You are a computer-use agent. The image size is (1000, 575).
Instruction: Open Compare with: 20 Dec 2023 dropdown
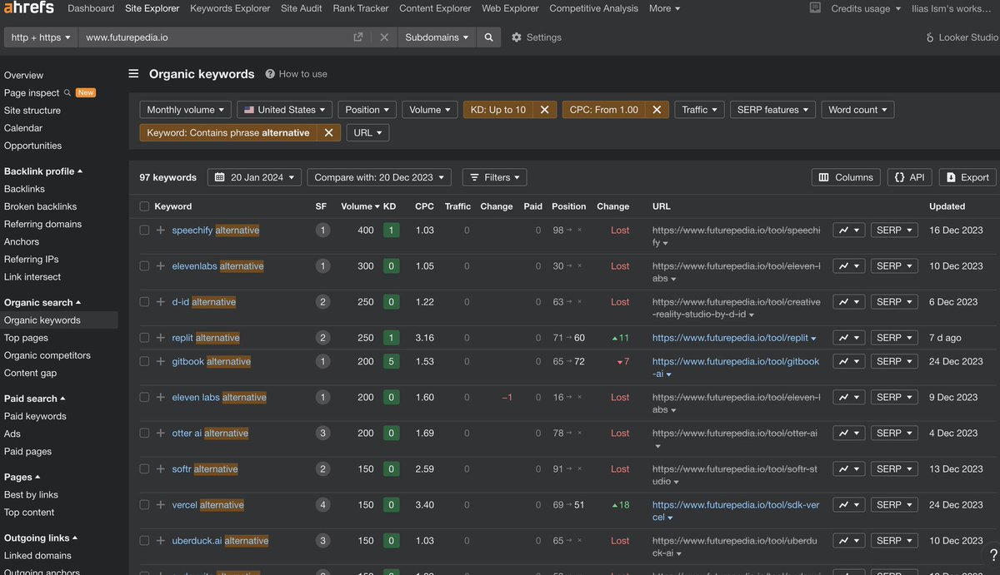(379, 177)
